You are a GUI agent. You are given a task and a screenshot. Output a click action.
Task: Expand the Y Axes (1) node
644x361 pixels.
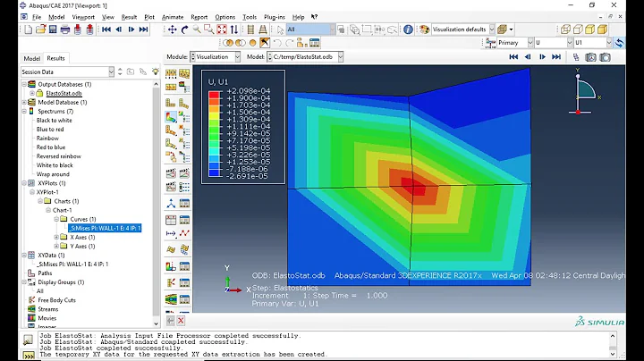56,246
